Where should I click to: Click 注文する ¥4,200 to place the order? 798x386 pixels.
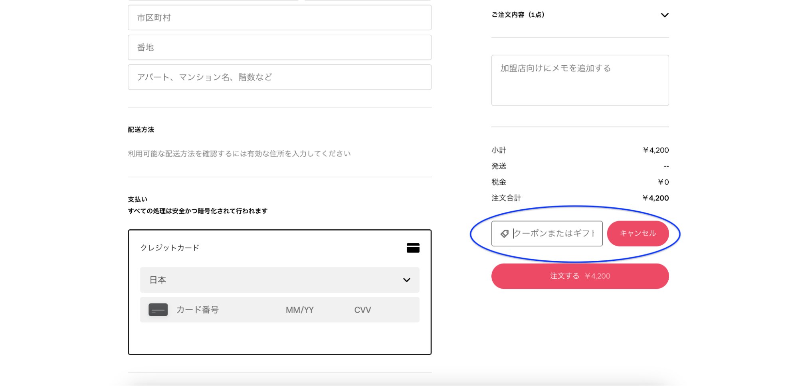pos(580,276)
